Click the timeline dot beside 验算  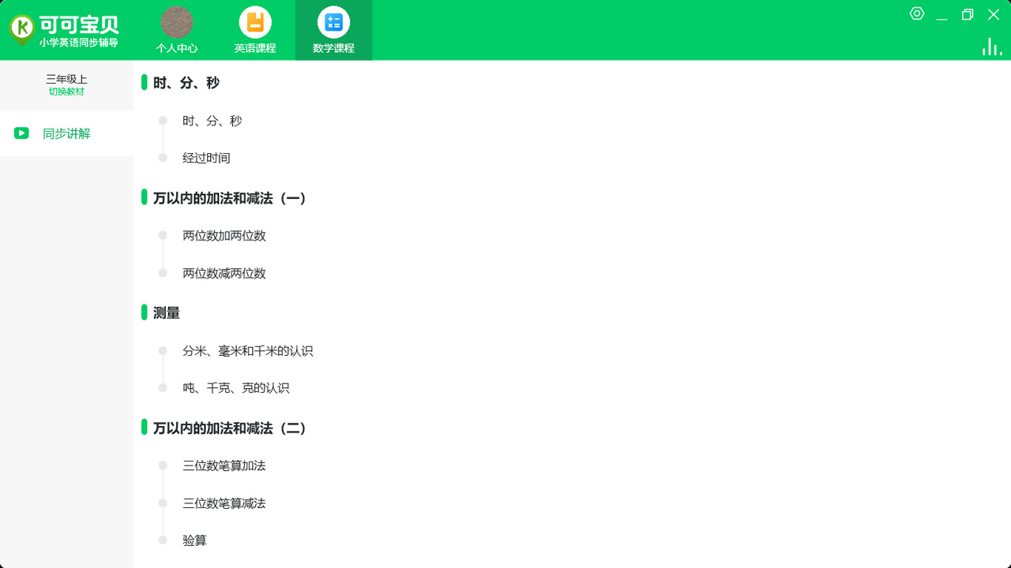click(x=163, y=540)
